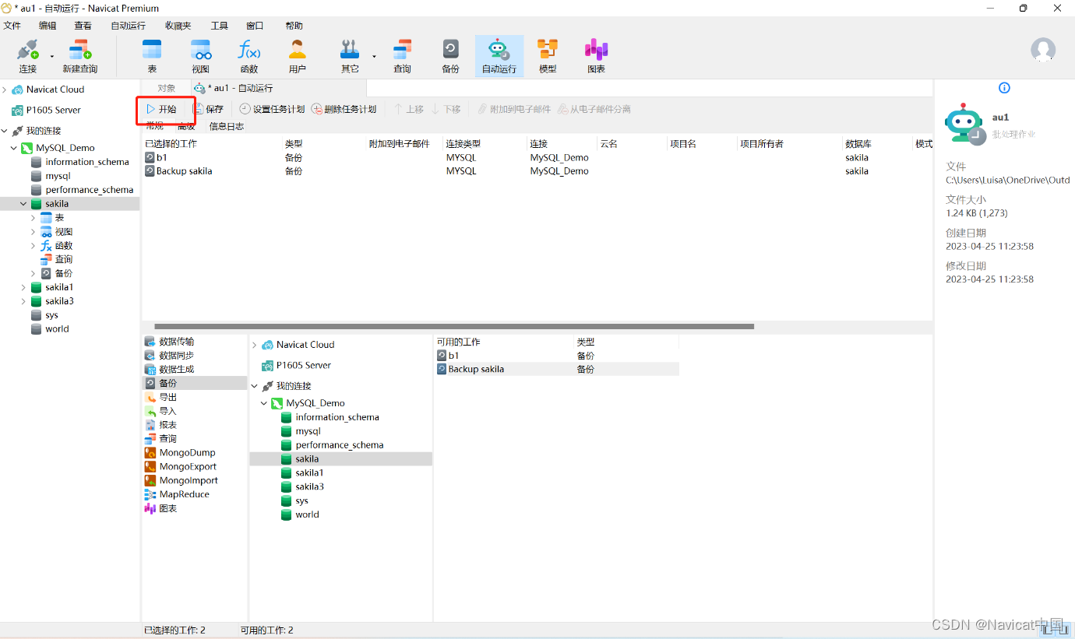Open 图表 charts from the main toolbar
Viewport: 1075px width, 639px height.
click(x=596, y=56)
